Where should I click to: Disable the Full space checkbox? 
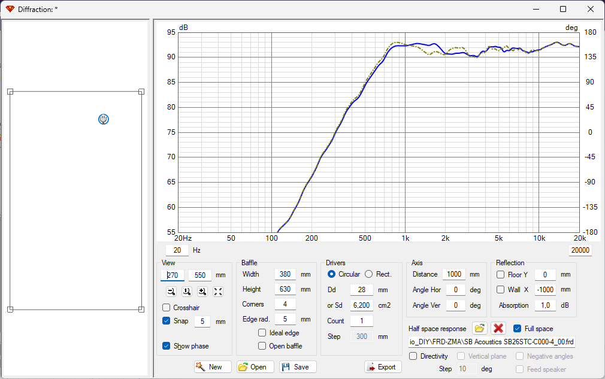point(518,329)
